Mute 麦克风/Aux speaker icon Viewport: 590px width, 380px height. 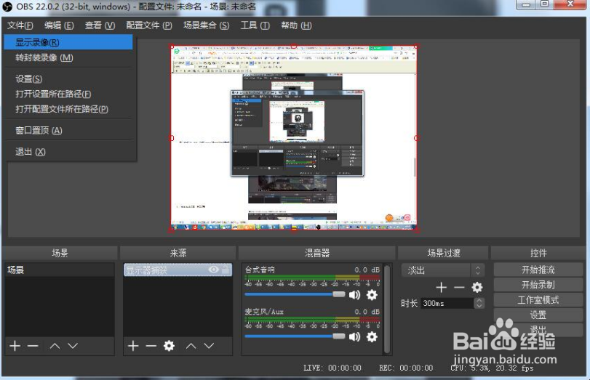point(354,337)
